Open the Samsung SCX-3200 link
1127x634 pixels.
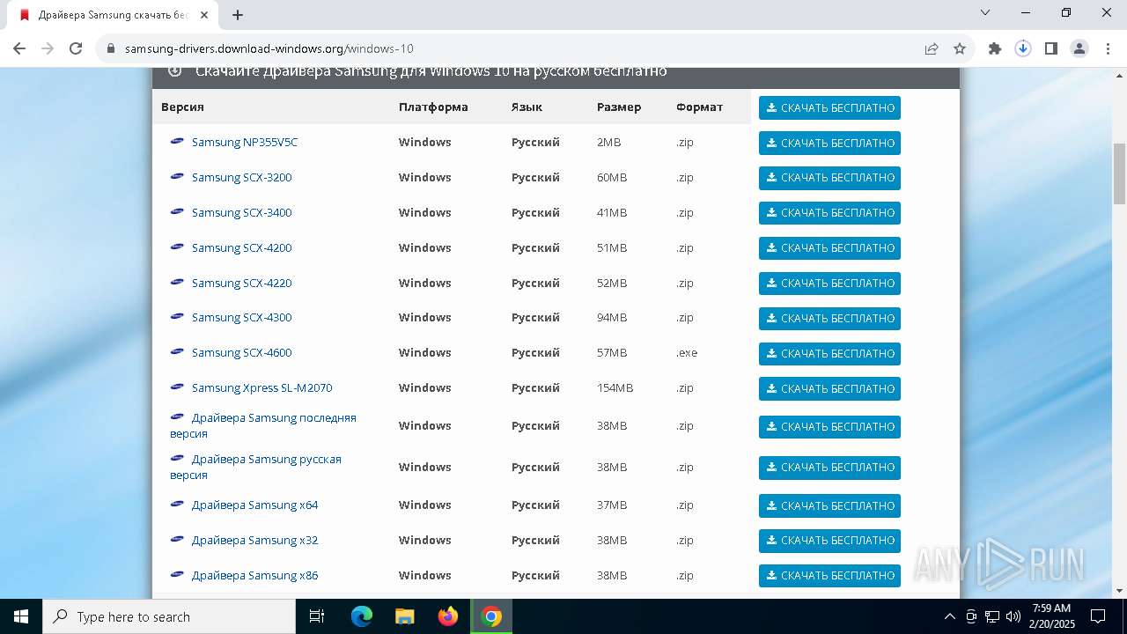[x=241, y=177]
